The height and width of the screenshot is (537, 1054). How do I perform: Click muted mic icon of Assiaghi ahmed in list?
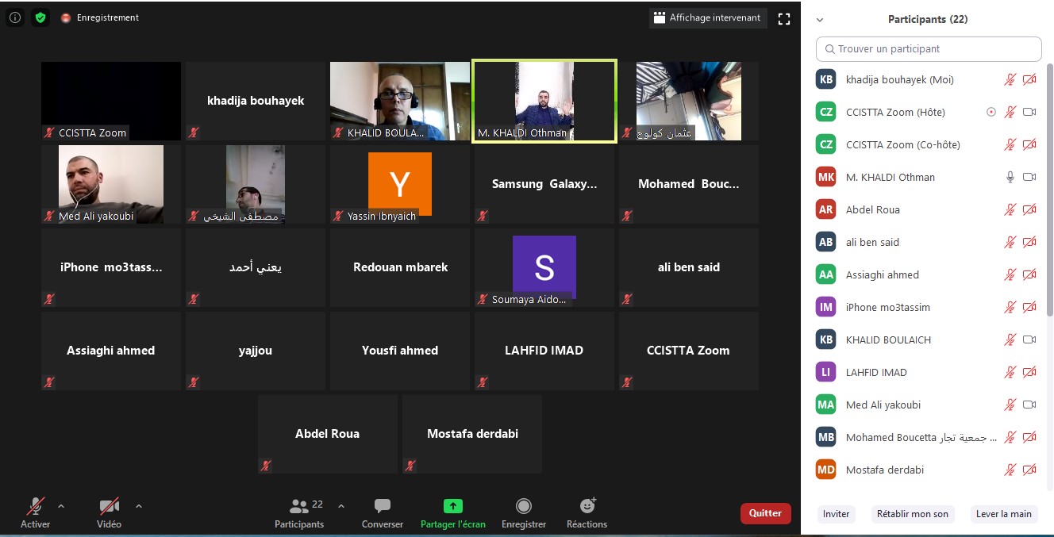[x=1010, y=274]
